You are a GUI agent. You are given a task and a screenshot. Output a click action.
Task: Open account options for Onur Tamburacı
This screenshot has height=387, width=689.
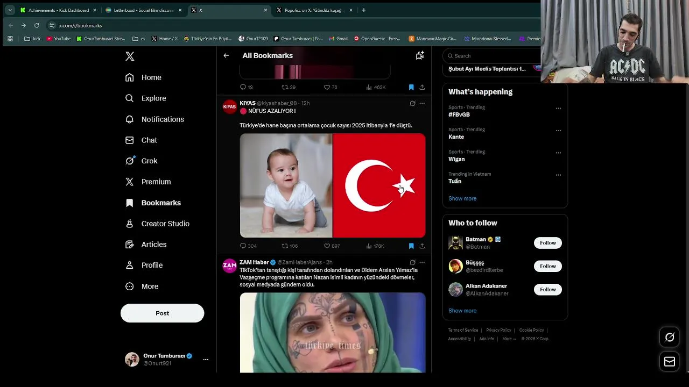[206, 360]
